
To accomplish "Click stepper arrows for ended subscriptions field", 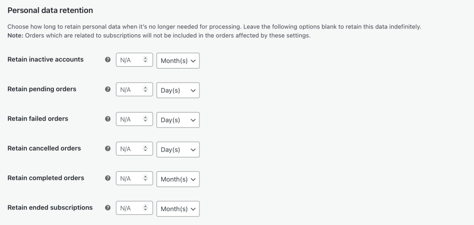I will coord(146,209).
